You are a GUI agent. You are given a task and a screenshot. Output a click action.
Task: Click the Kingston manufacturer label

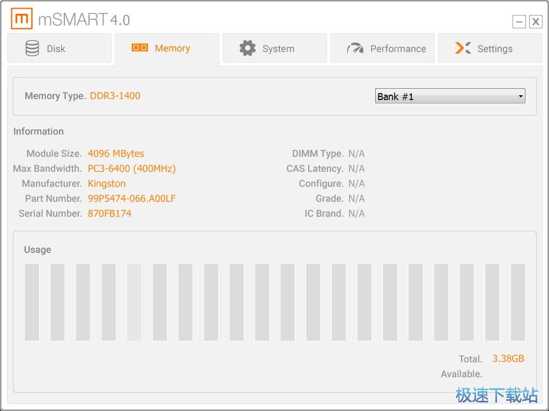tap(107, 183)
